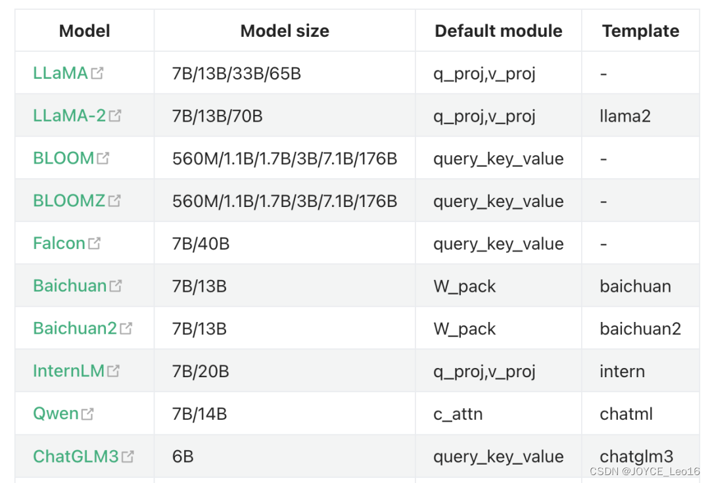The height and width of the screenshot is (483, 710).
Task: Click the Model column header
Action: tap(85, 31)
